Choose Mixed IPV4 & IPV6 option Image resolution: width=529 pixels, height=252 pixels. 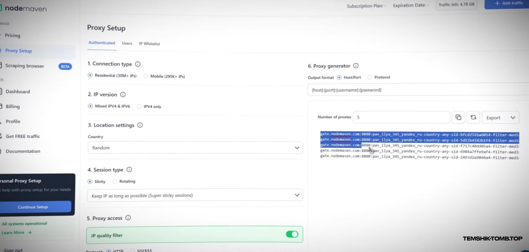pos(90,106)
